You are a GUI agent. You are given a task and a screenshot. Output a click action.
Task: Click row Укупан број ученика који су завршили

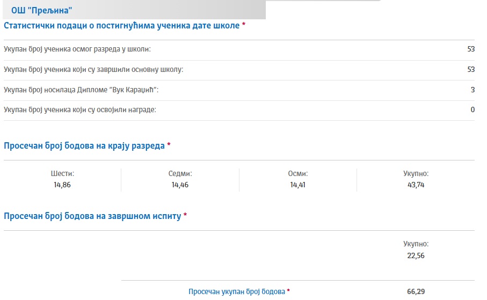239,69
